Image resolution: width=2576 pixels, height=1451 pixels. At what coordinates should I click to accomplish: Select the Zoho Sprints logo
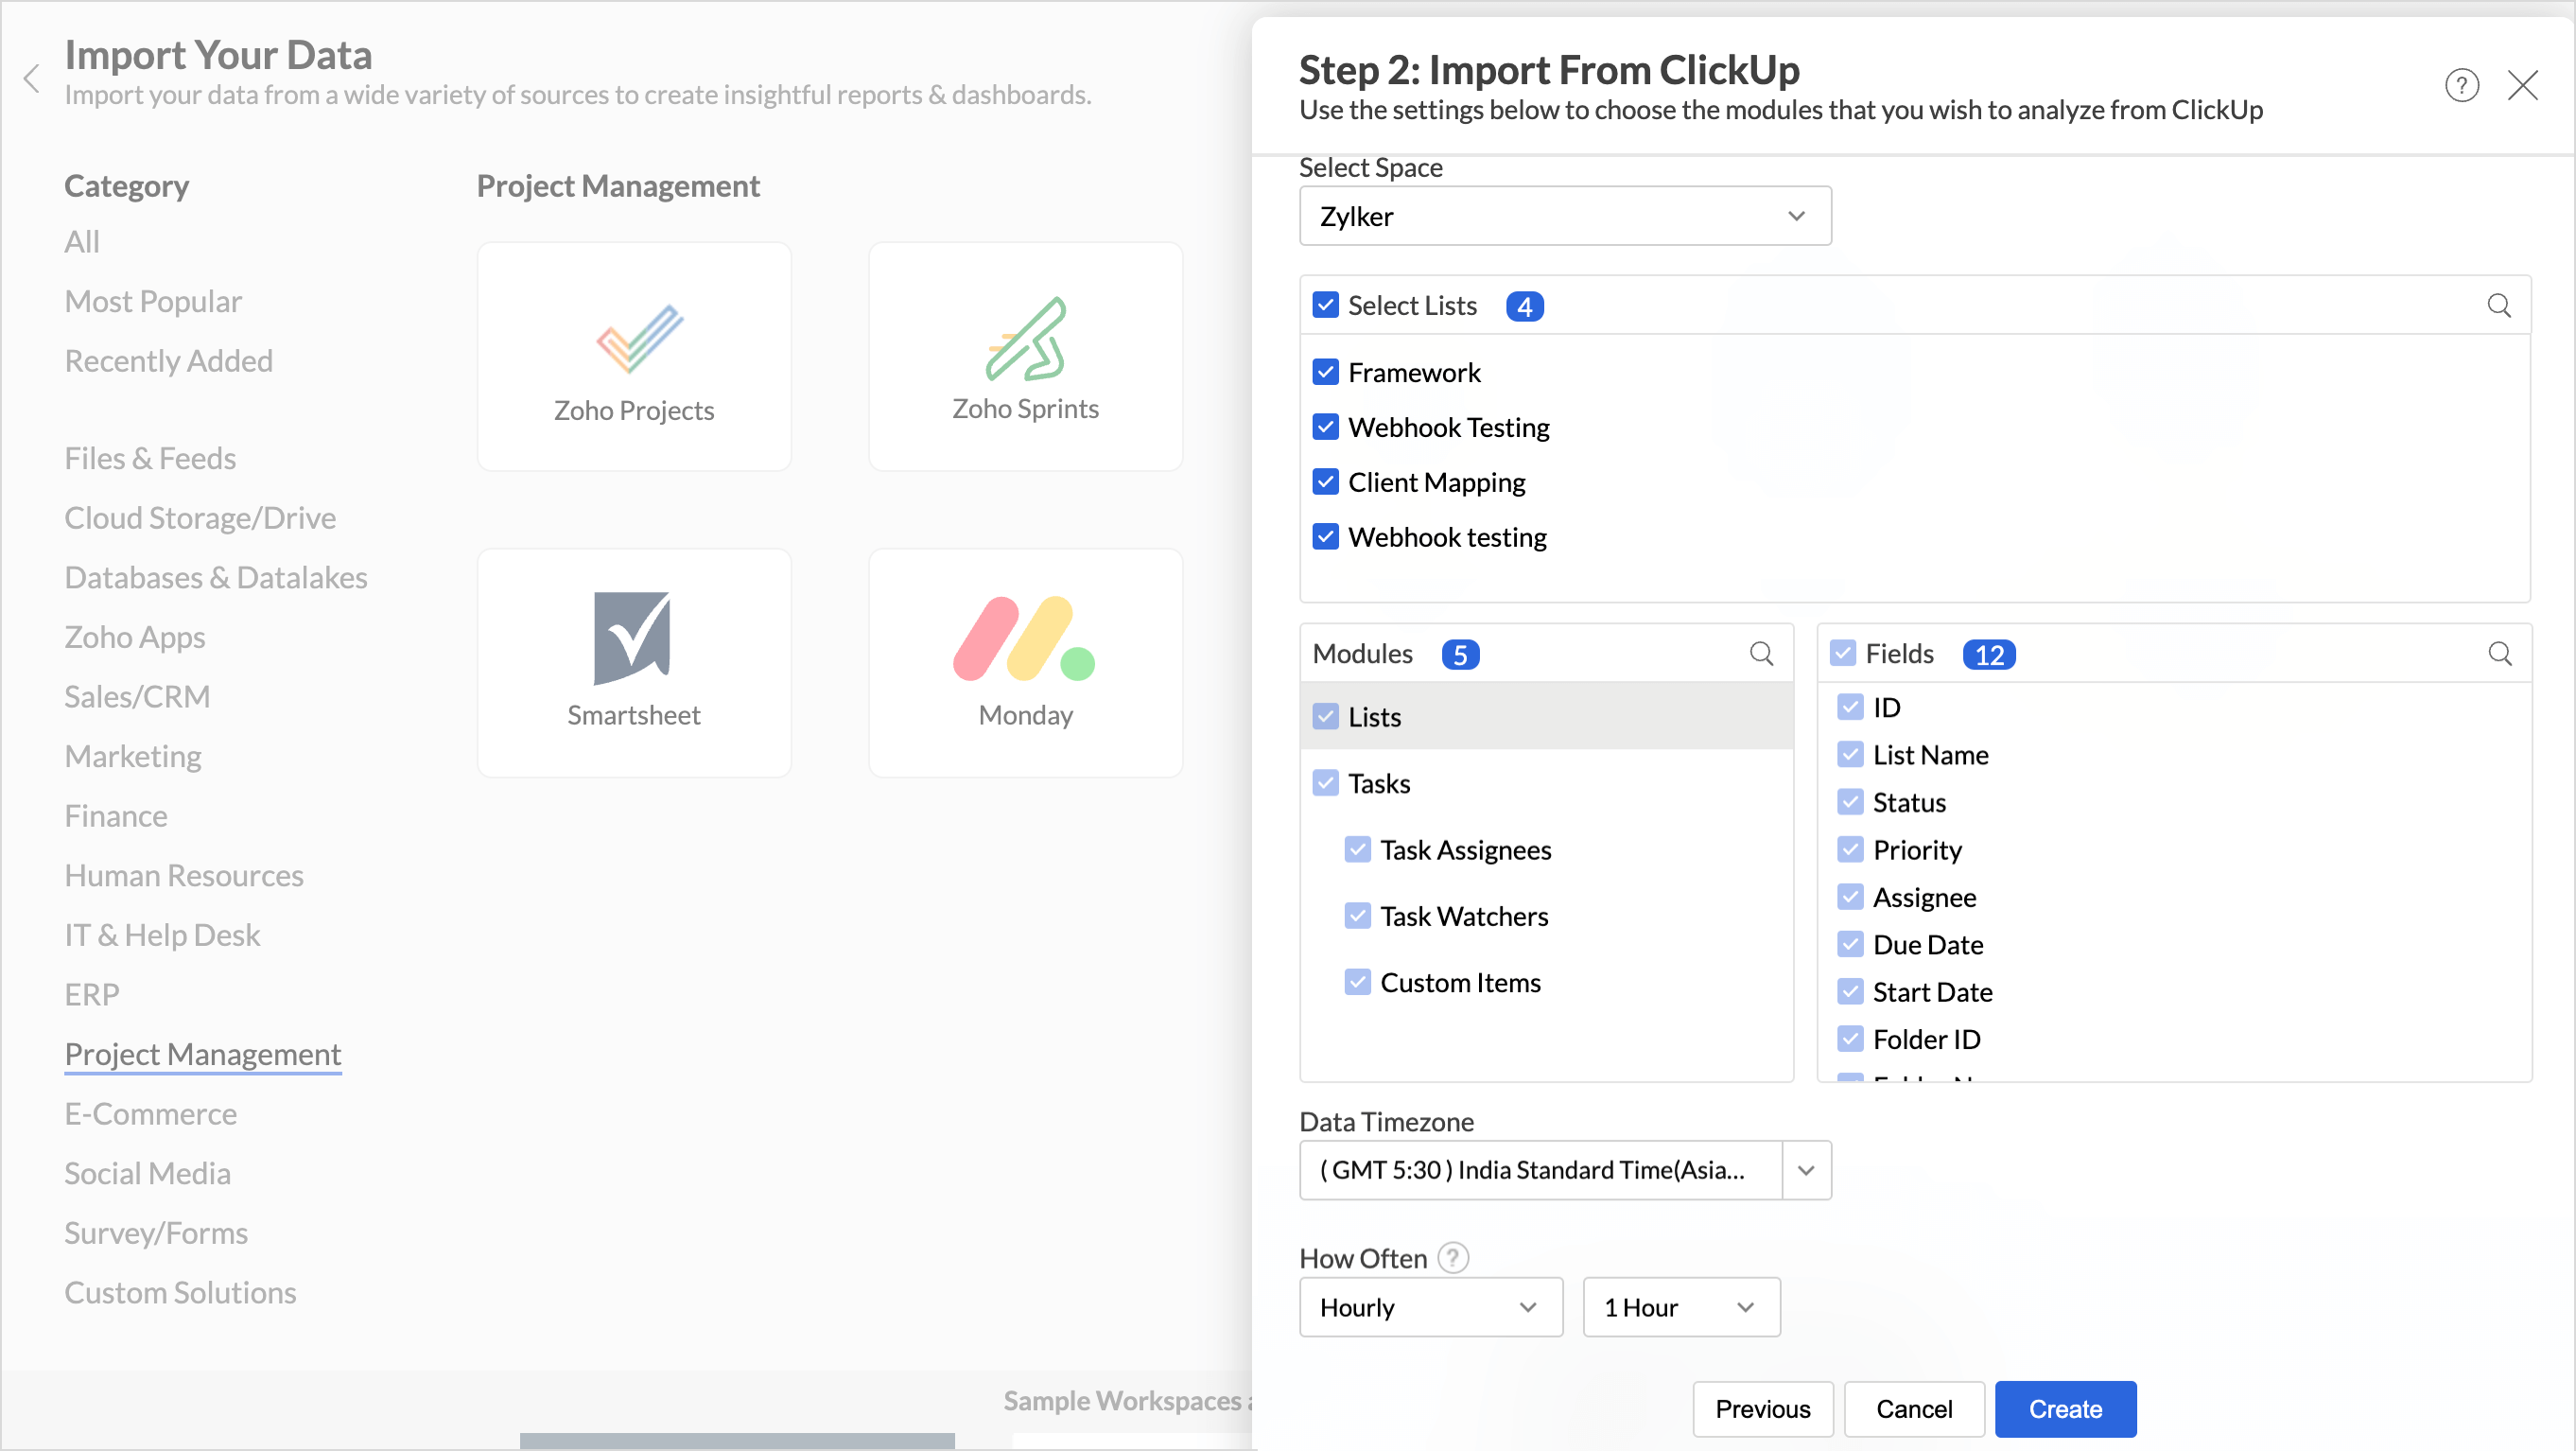(1025, 338)
